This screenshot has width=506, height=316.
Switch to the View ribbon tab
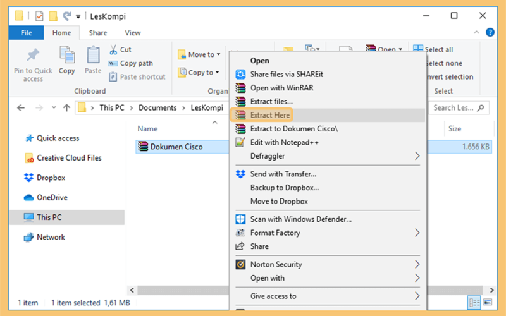pyautogui.click(x=133, y=33)
